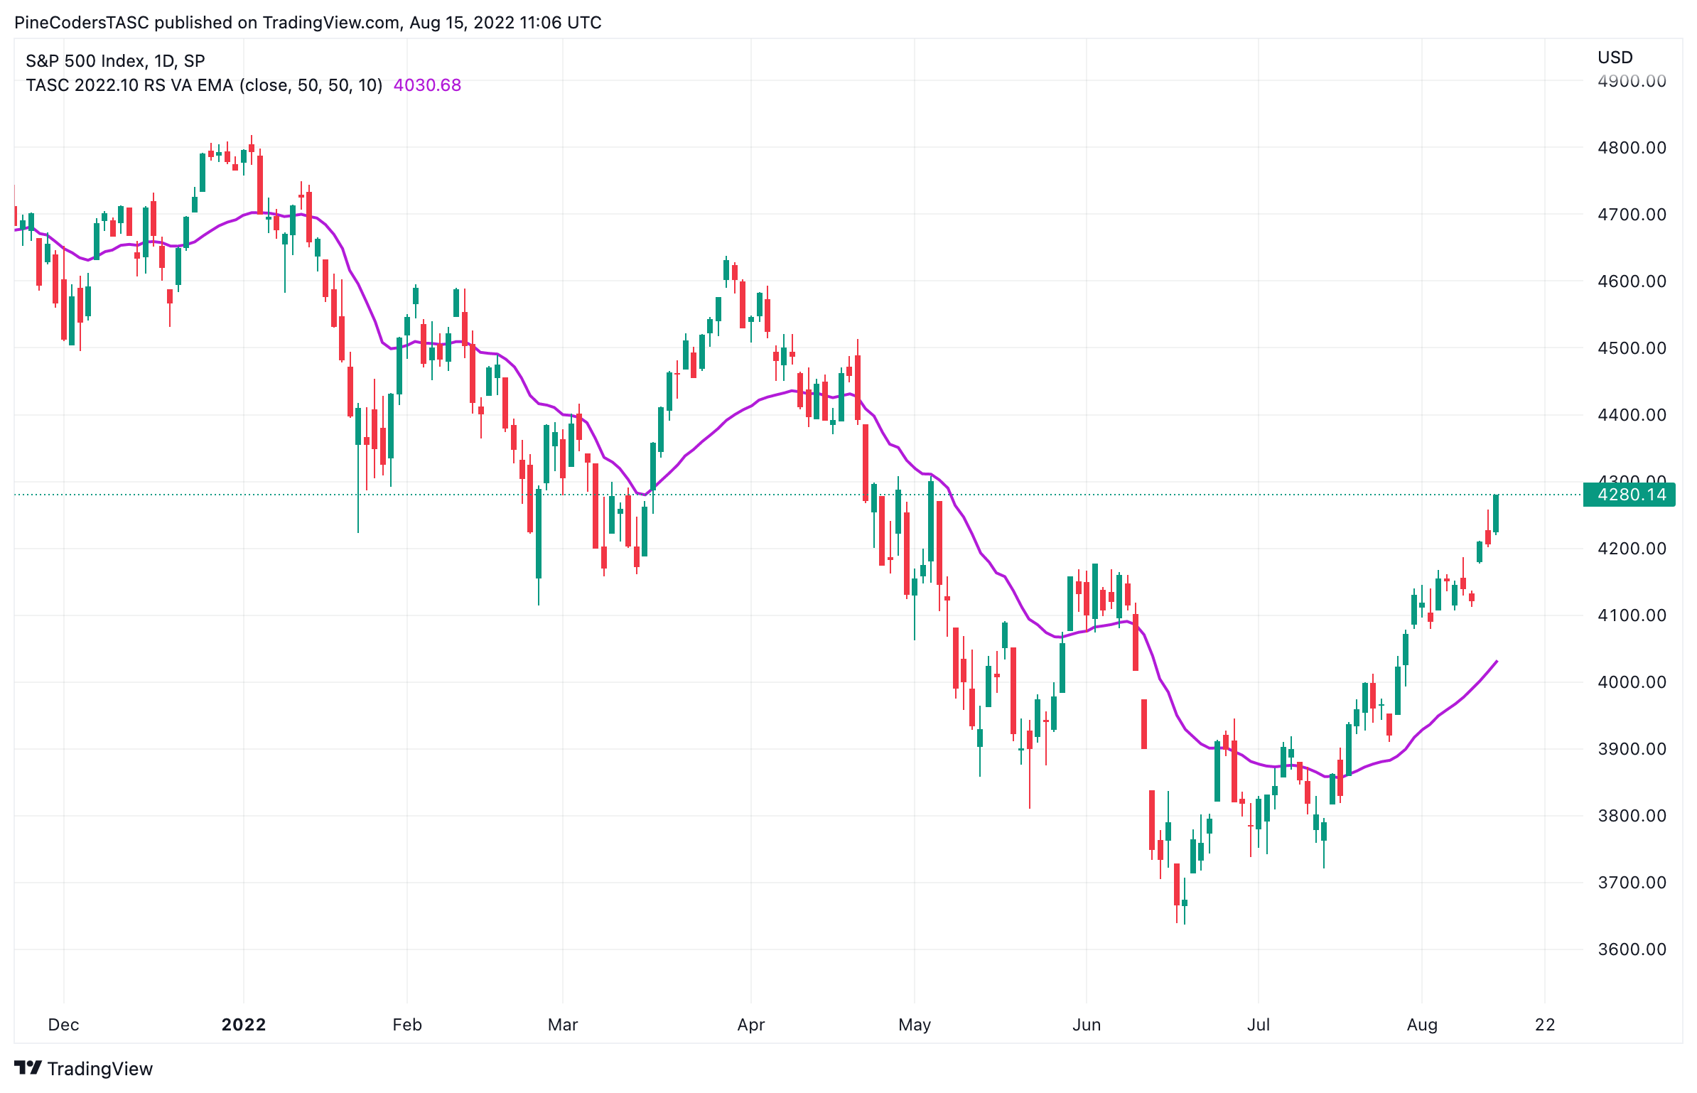
Task: Click the Apr label on time axis
Action: click(x=751, y=1025)
